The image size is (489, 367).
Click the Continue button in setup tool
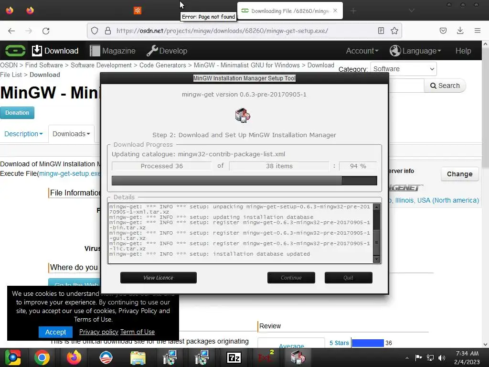coord(291,278)
